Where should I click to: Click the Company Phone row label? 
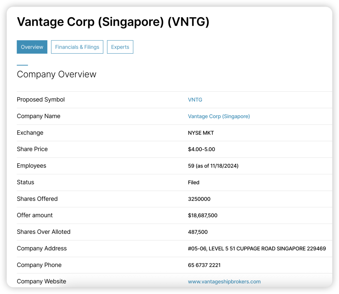click(39, 265)
